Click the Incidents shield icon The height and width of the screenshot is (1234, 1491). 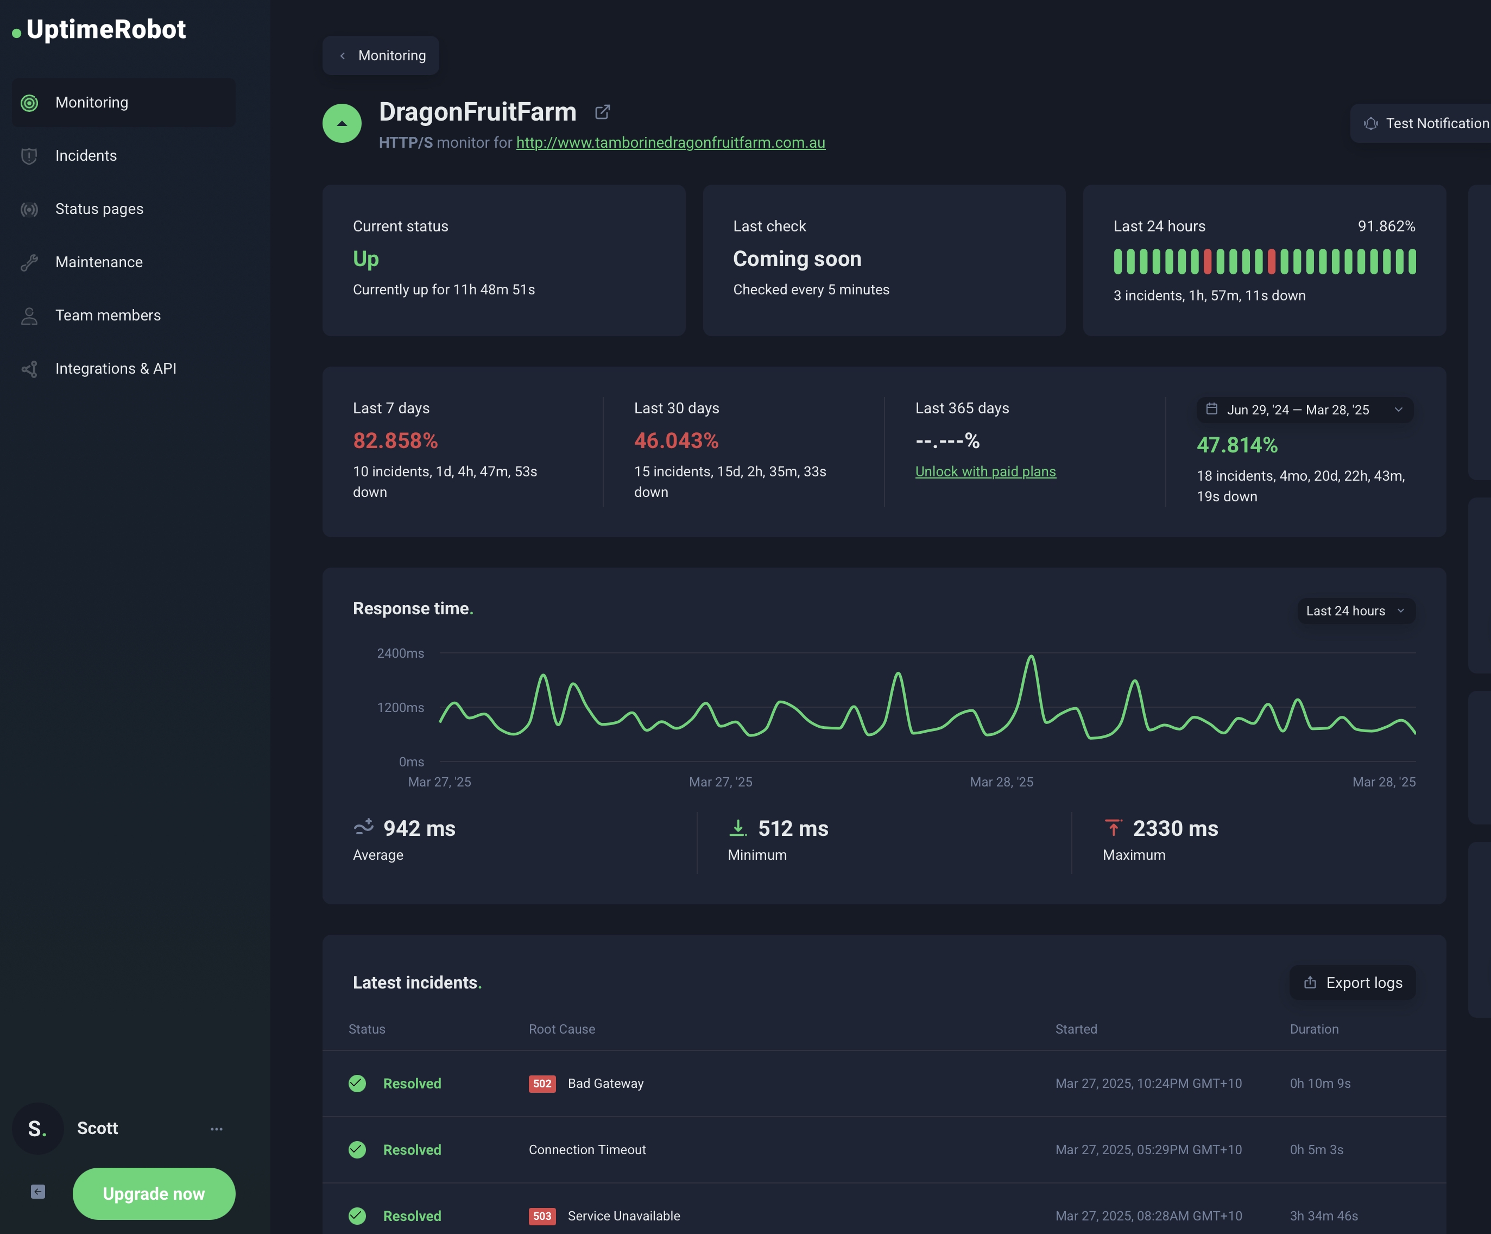point(29,156)
